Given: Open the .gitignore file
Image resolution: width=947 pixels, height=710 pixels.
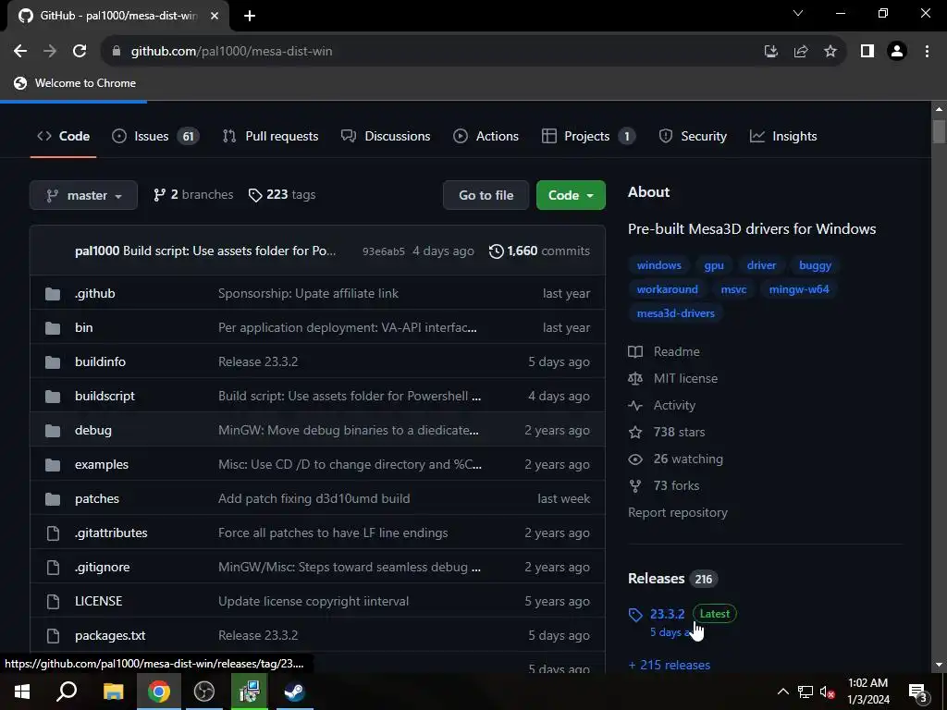Looking at the screenshot, I should pos(102,567).
